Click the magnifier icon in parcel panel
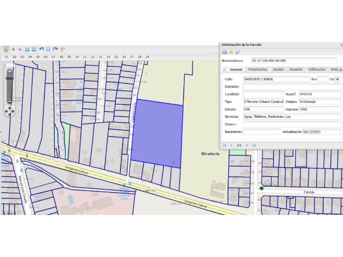Viewport: 343px width, 257px height. pyautogui.click(x=238, y=52)
